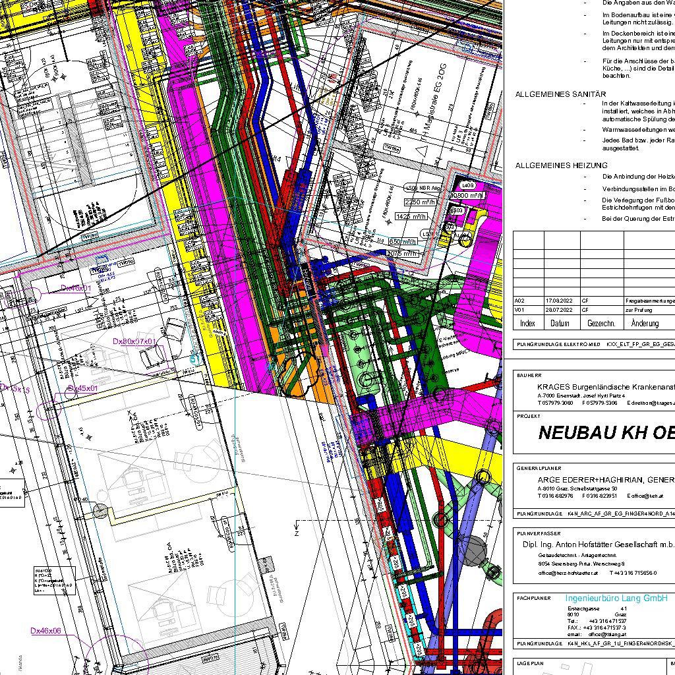Click the purple Dx46x01 opening label
The width and height of the screenshot is (675, 675).
pos(75,288)
